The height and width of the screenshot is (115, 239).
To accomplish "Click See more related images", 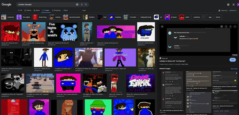I will pos(234,69).
